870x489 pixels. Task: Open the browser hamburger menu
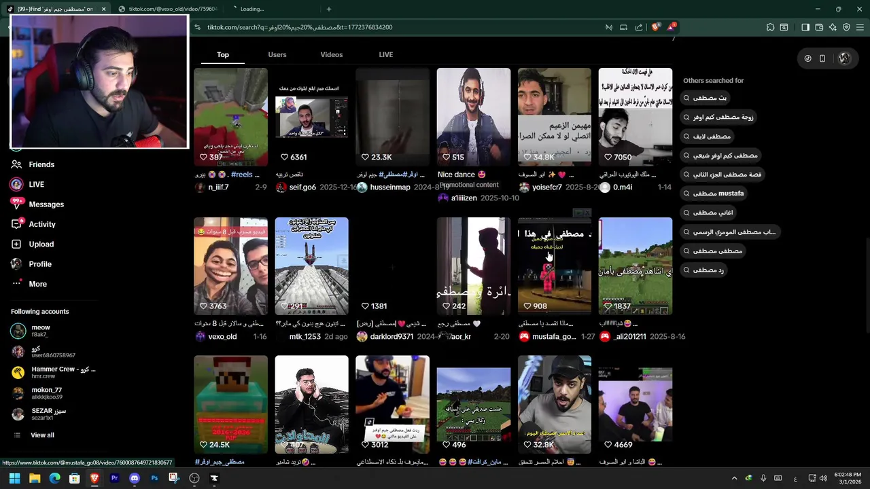tap(860, 27)
